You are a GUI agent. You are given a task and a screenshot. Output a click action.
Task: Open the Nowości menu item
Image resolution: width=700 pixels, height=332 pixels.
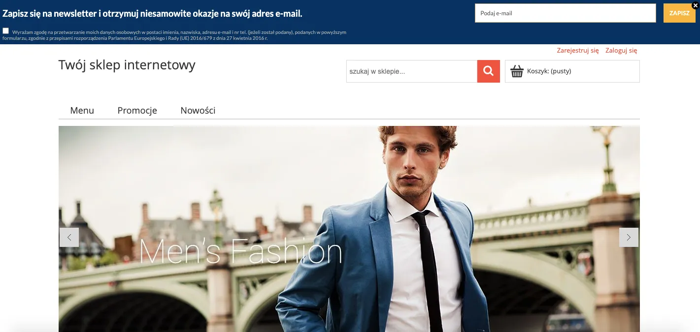click(198, 110)
